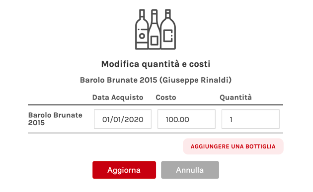Focus the Data Acquisto field showing 01/01/2020
Viewport: 313px width, 192px height.
click(x=123, y=119)
